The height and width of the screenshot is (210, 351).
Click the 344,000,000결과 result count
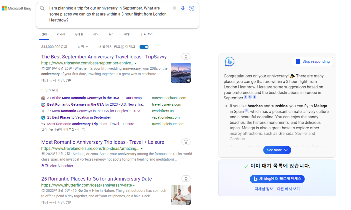54,47
